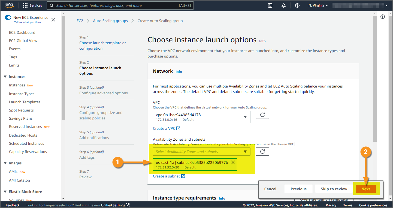
Task: Collapse the Images sidebar section
Action: (x=5, y=163)
